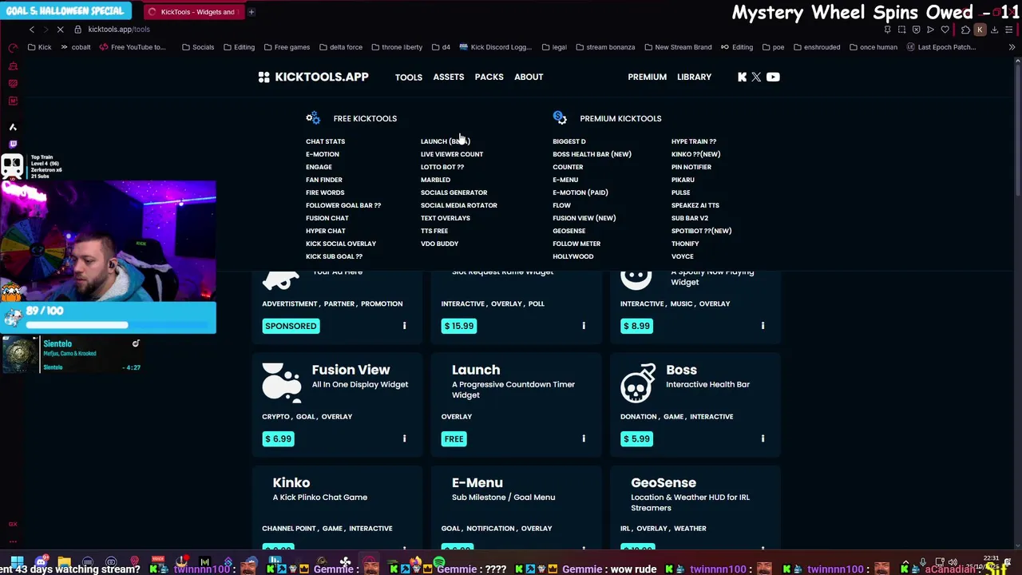Open the X (Twitter) icon in header
The image size is (1022, 575).
pos(756,77)
